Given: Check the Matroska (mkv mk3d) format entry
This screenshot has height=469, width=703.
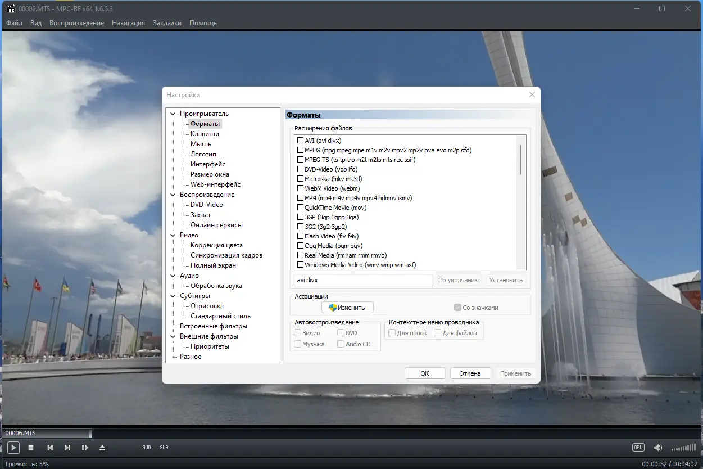Looking at the screenshot, I should click(x=300, y=178).
